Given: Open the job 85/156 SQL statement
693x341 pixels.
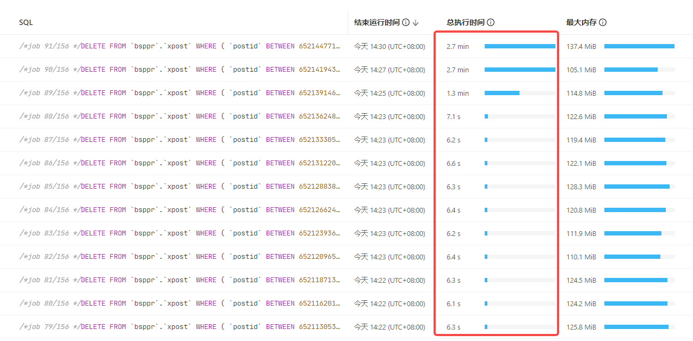Looking at the screenshot, I should click(180, 187).
